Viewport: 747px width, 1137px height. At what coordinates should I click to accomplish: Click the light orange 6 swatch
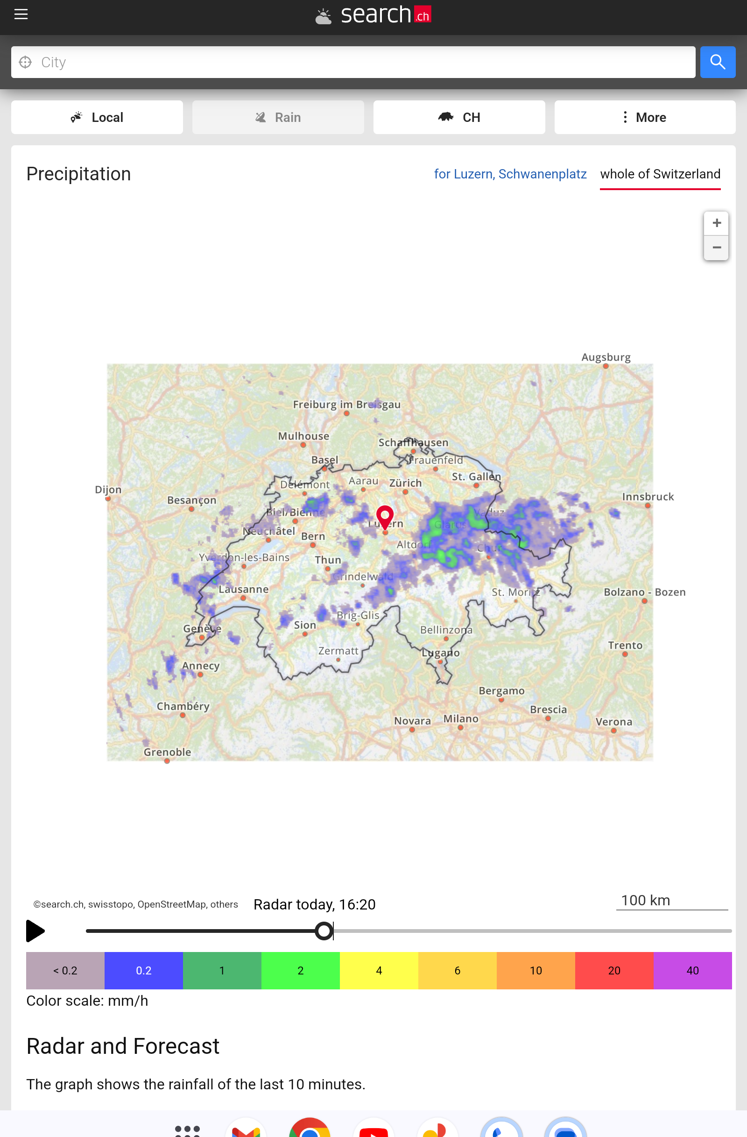tap(457, 970)
